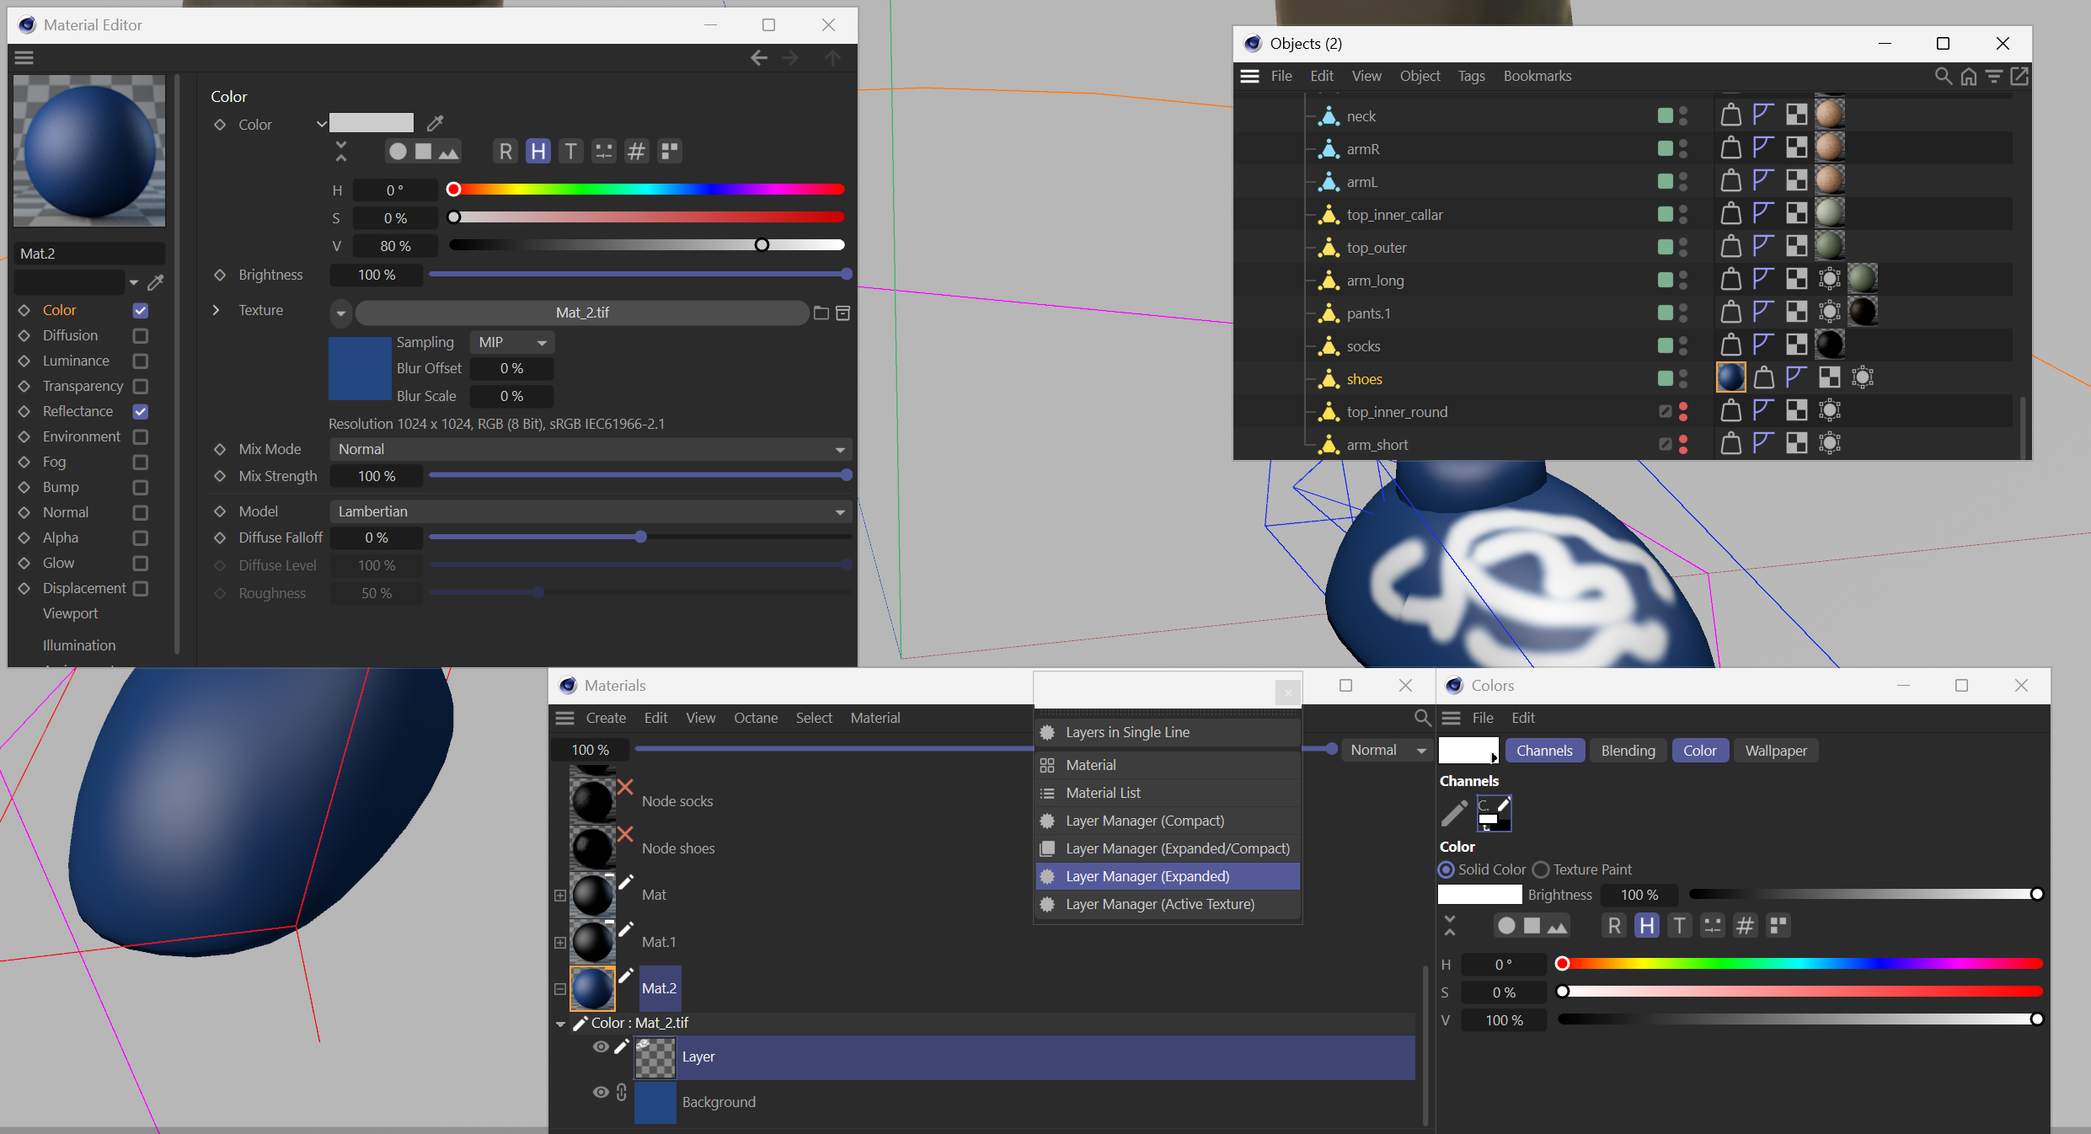Open Objects manager in new window

tap(2020, 77)
